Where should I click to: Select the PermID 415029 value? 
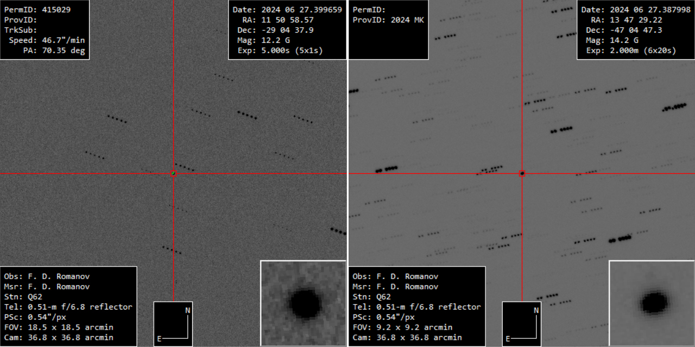coord(56,10)
